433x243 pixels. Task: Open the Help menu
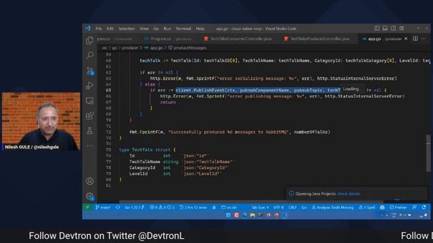[x=200, y=28]
